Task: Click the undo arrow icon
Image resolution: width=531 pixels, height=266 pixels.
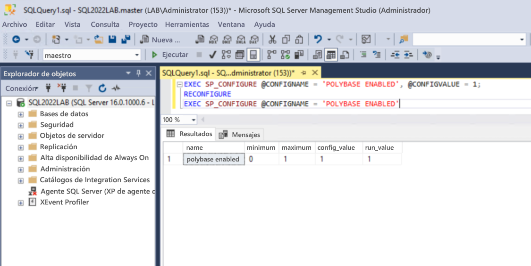Action: pos(318,40)
